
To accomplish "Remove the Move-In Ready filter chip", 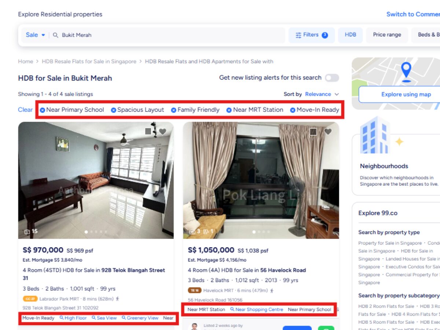I will (293, 110).
